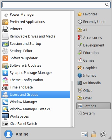Click the "Recently Used" label
The image size is (112, 140).
(x=94, y=22)
